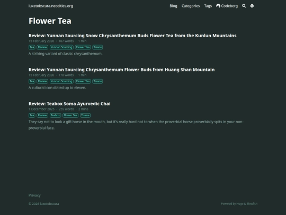Click Tea tag under Huang Shan review
This screenshot has width=286, height=215.
tap(32, 81)
